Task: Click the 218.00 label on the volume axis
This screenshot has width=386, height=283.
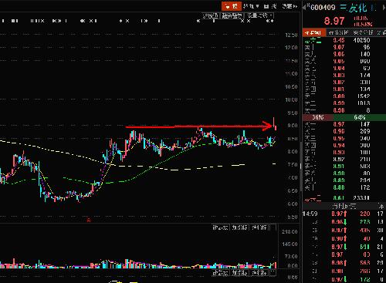Action: [x=289, y=232]
